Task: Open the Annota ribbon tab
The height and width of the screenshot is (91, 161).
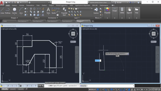Action: pyautogui.click(x=22, y=5)
